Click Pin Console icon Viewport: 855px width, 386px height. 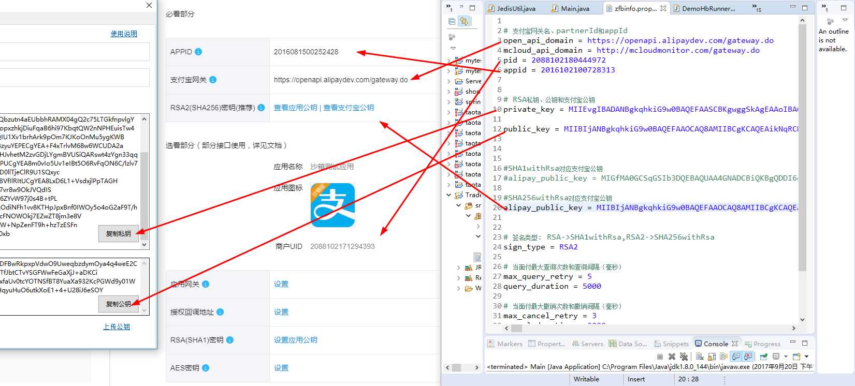click(x=764, y=357)
